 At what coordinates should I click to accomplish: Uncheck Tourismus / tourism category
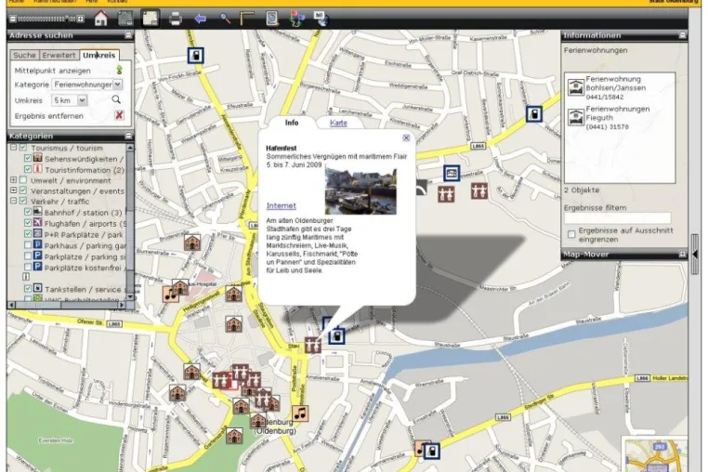[23, 148]
